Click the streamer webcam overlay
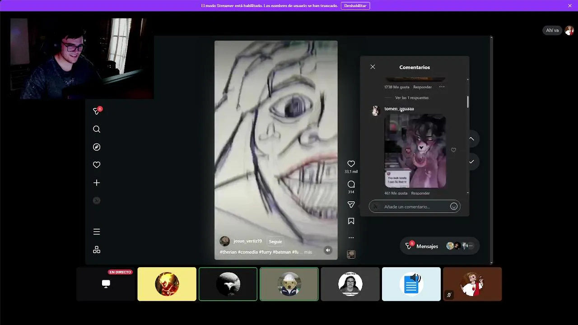578x325 pixels. pos(82,59)
